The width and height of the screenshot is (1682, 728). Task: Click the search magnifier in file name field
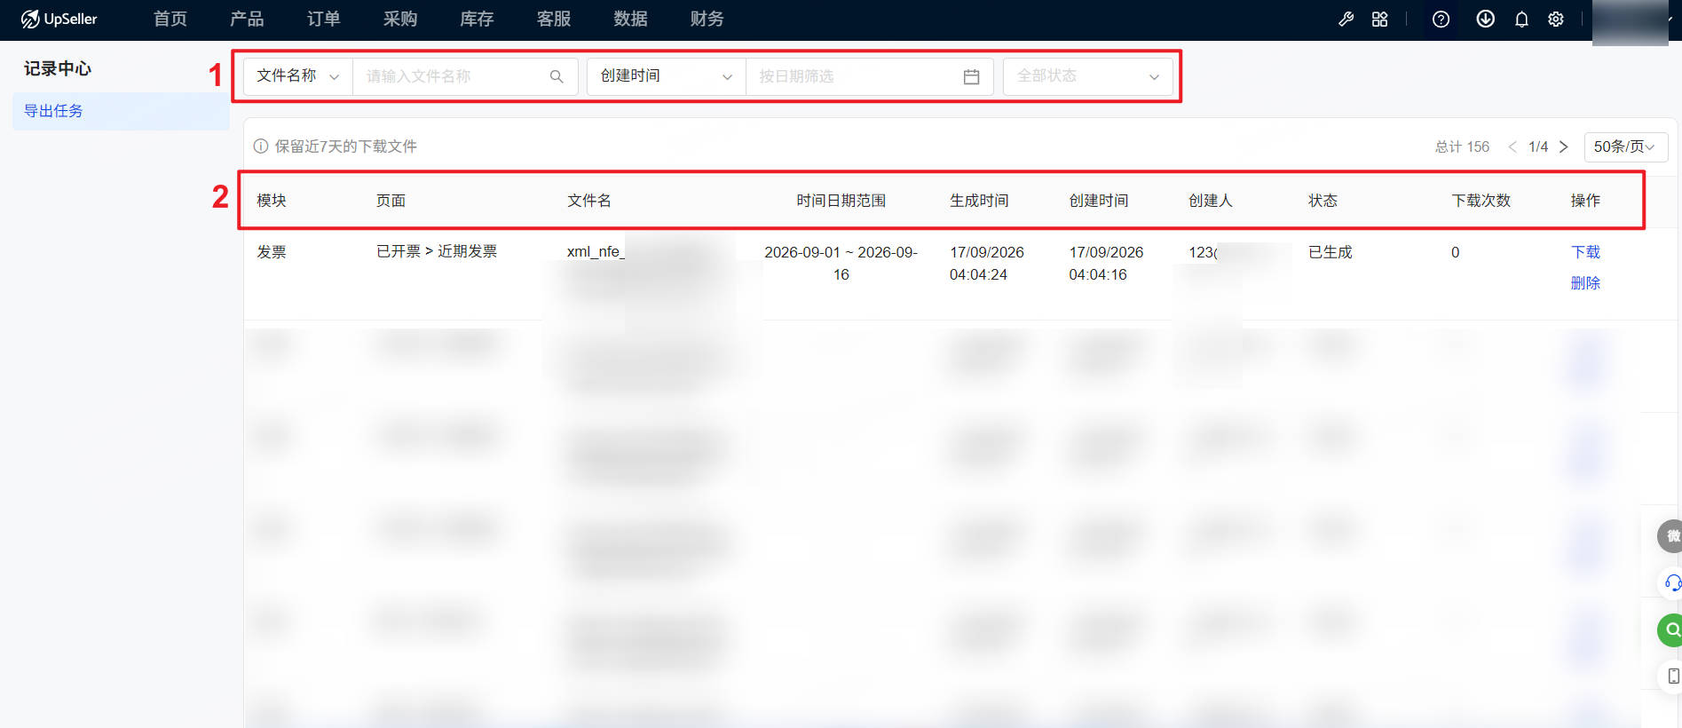pyautogui.click(x=557, y=76)
